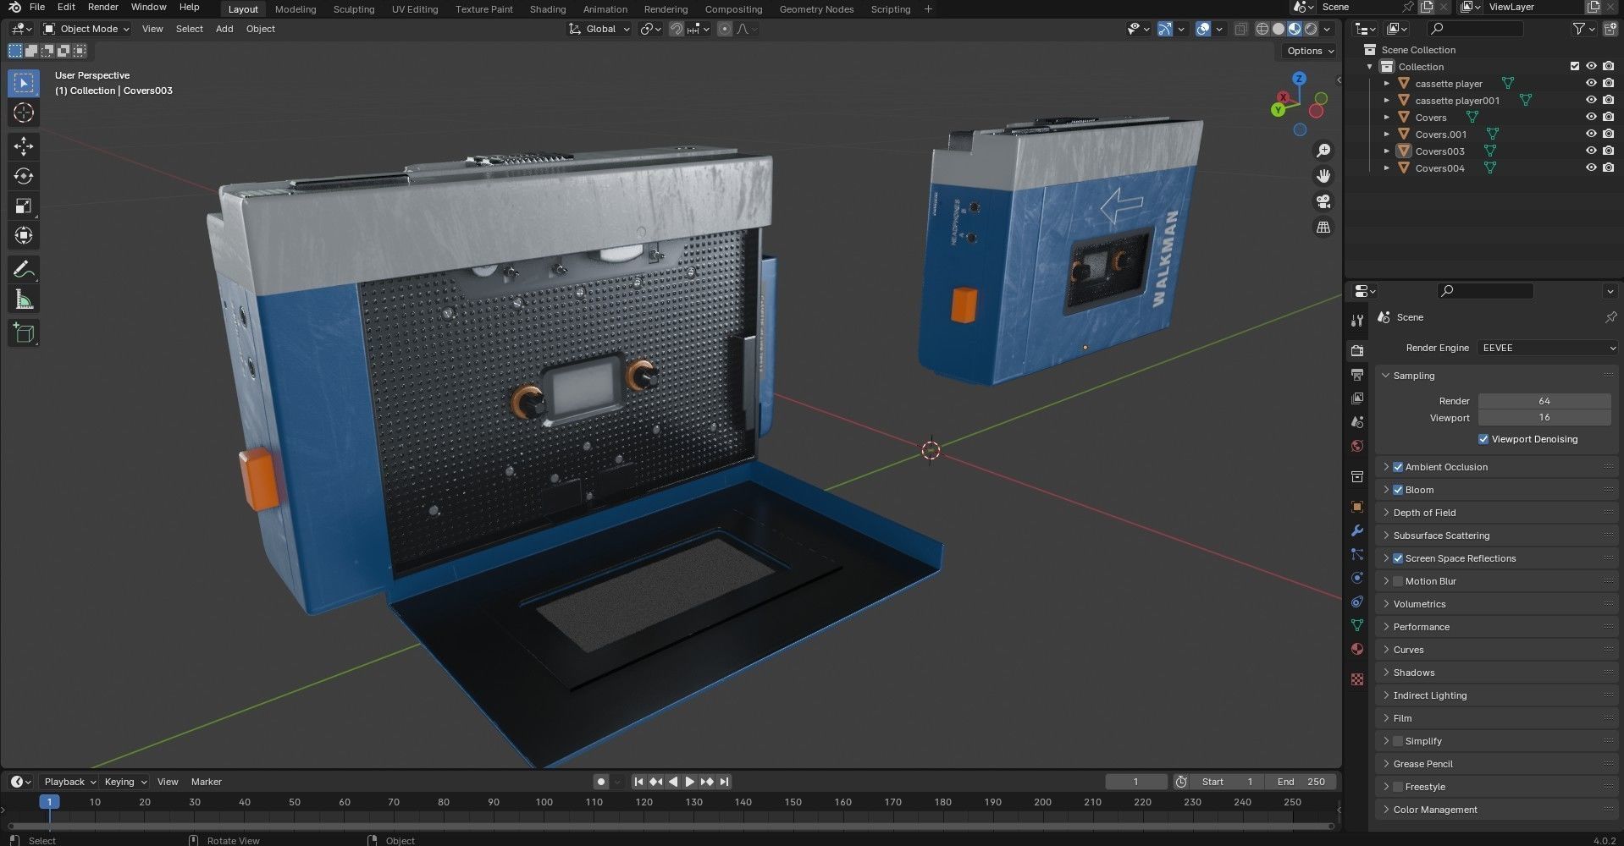Switch to wireframe viewport shading
Screen dimensions: 1624x846
(x=1262, y=29)
